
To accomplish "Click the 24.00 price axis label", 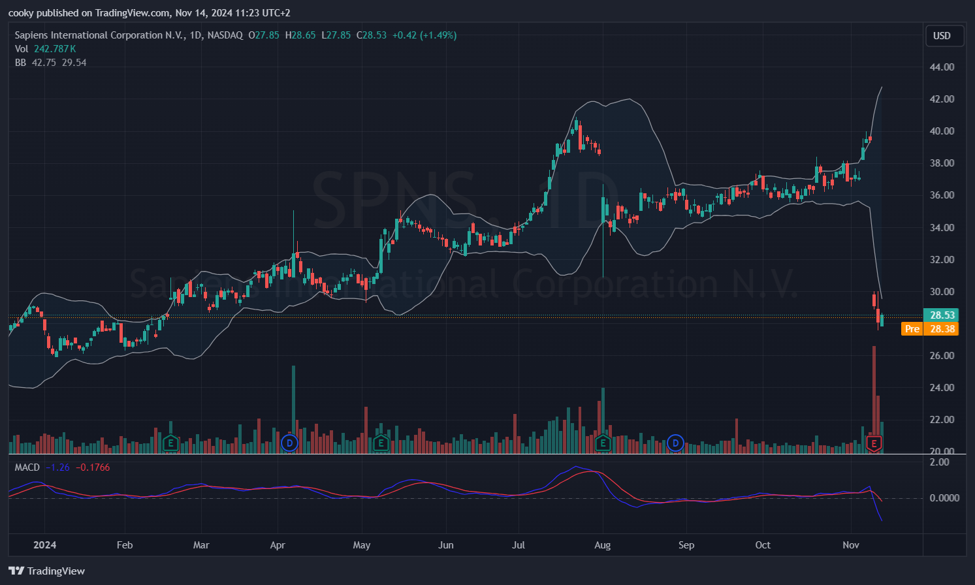I will (x=942, y=388).
